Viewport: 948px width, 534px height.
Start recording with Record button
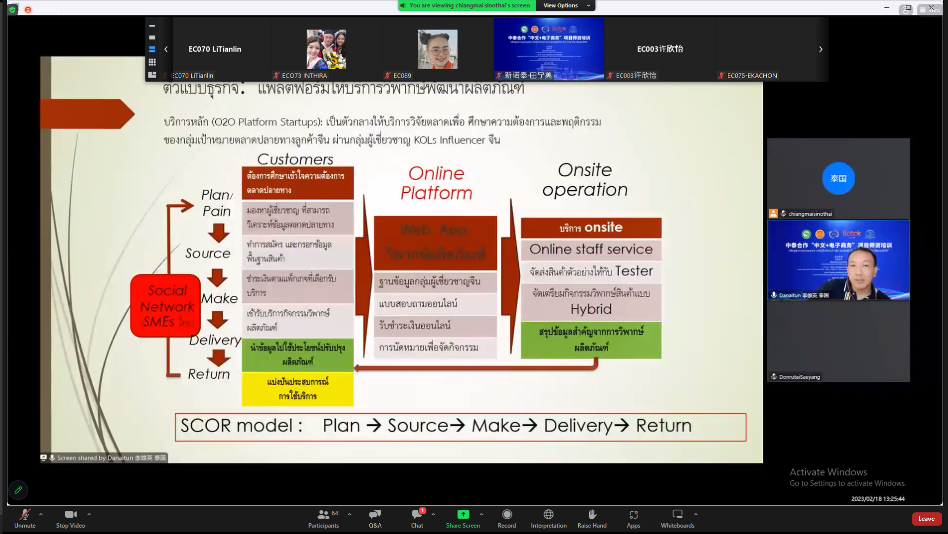point(507,519)
